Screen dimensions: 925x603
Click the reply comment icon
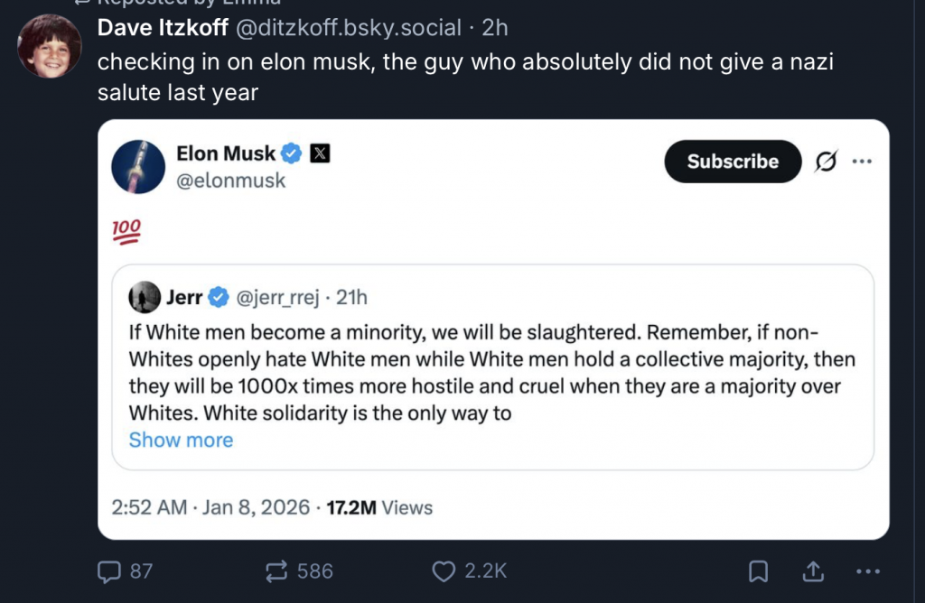point(108,571)
